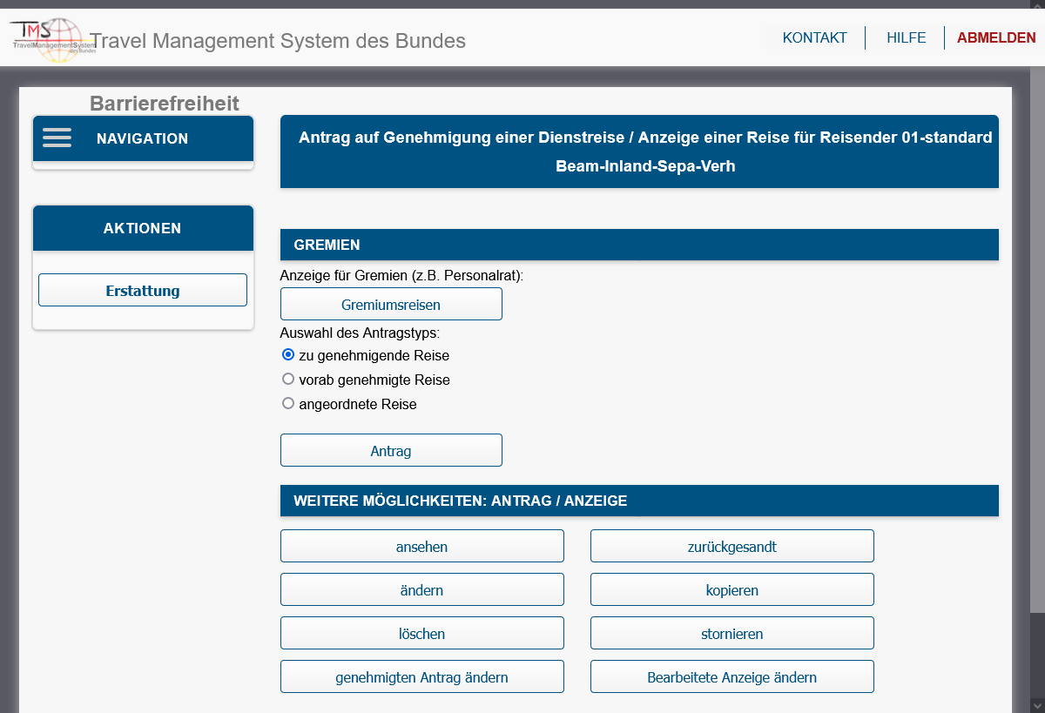Click the Gremiumsreisen button

[x=391, y=305]
